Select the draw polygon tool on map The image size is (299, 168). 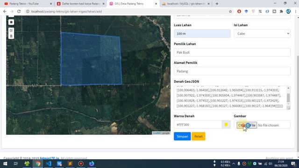11,22
